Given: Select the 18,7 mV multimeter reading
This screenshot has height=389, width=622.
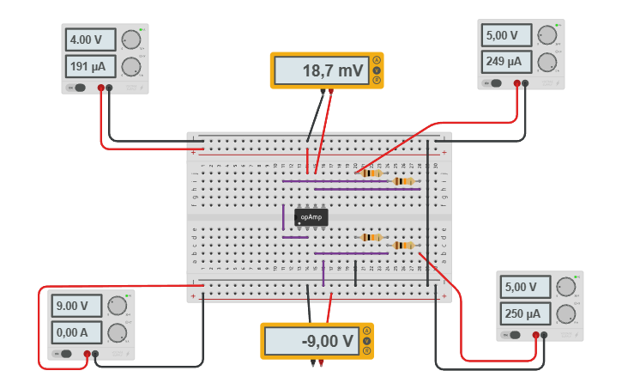Looking at the screenshot, I should pos(322,70).
